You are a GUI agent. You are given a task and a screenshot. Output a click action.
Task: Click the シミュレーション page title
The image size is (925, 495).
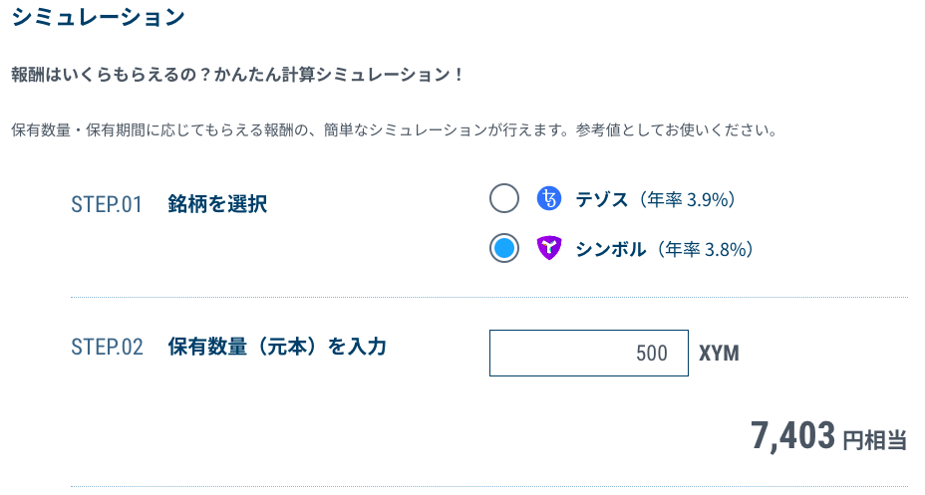(98, 17)
